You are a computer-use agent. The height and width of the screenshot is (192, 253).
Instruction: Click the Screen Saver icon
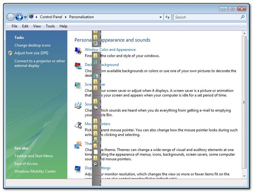click(x=78, y=85)
